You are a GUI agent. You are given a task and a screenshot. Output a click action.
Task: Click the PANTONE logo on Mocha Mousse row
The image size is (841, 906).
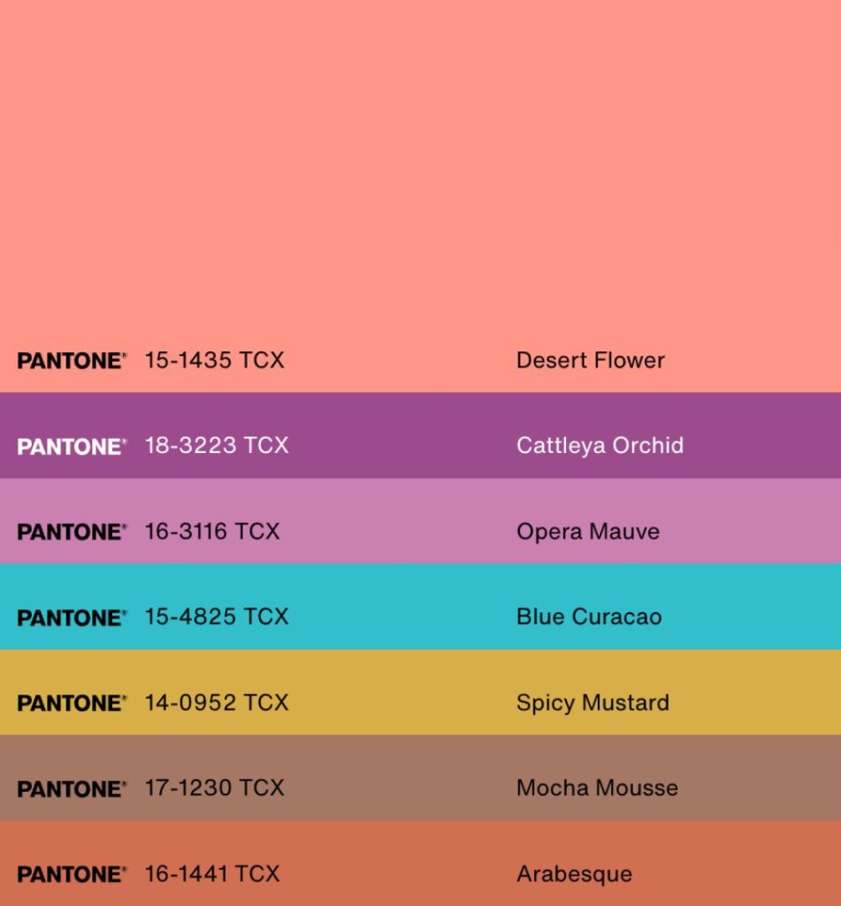click(x=72, y=788)
